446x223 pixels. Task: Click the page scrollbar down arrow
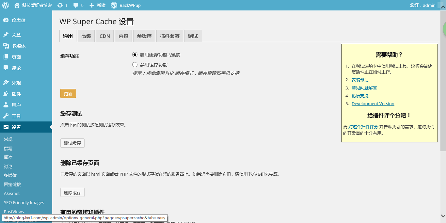click(443, 216)
